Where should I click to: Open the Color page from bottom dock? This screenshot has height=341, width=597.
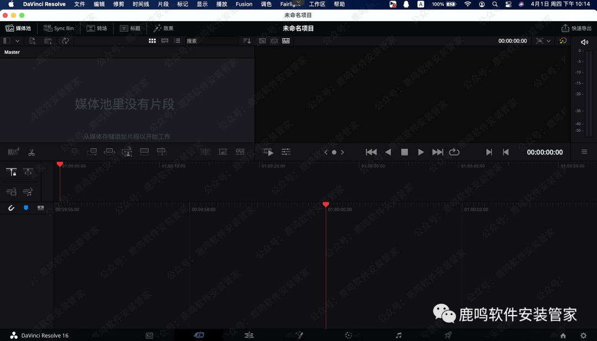[x=348, y=335]
